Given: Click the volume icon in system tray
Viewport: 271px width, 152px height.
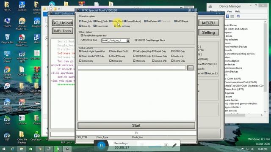Looking at the screenshot, I should click(252, 149).
